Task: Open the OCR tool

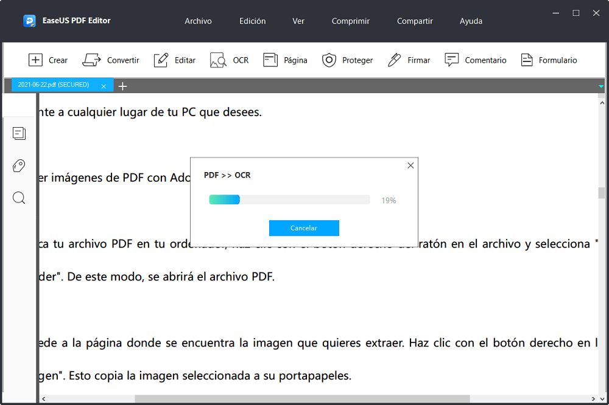Action: (229, 60)
